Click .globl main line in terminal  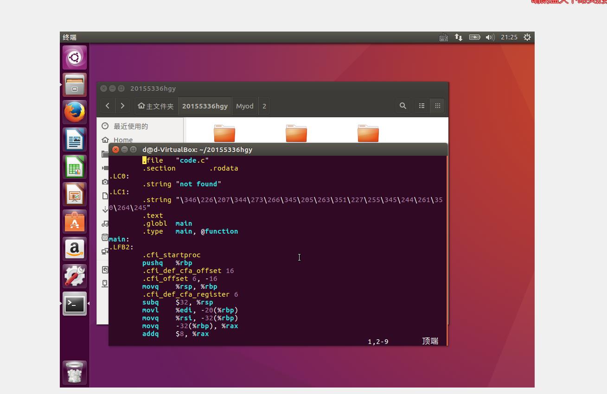tap(167, 223)
